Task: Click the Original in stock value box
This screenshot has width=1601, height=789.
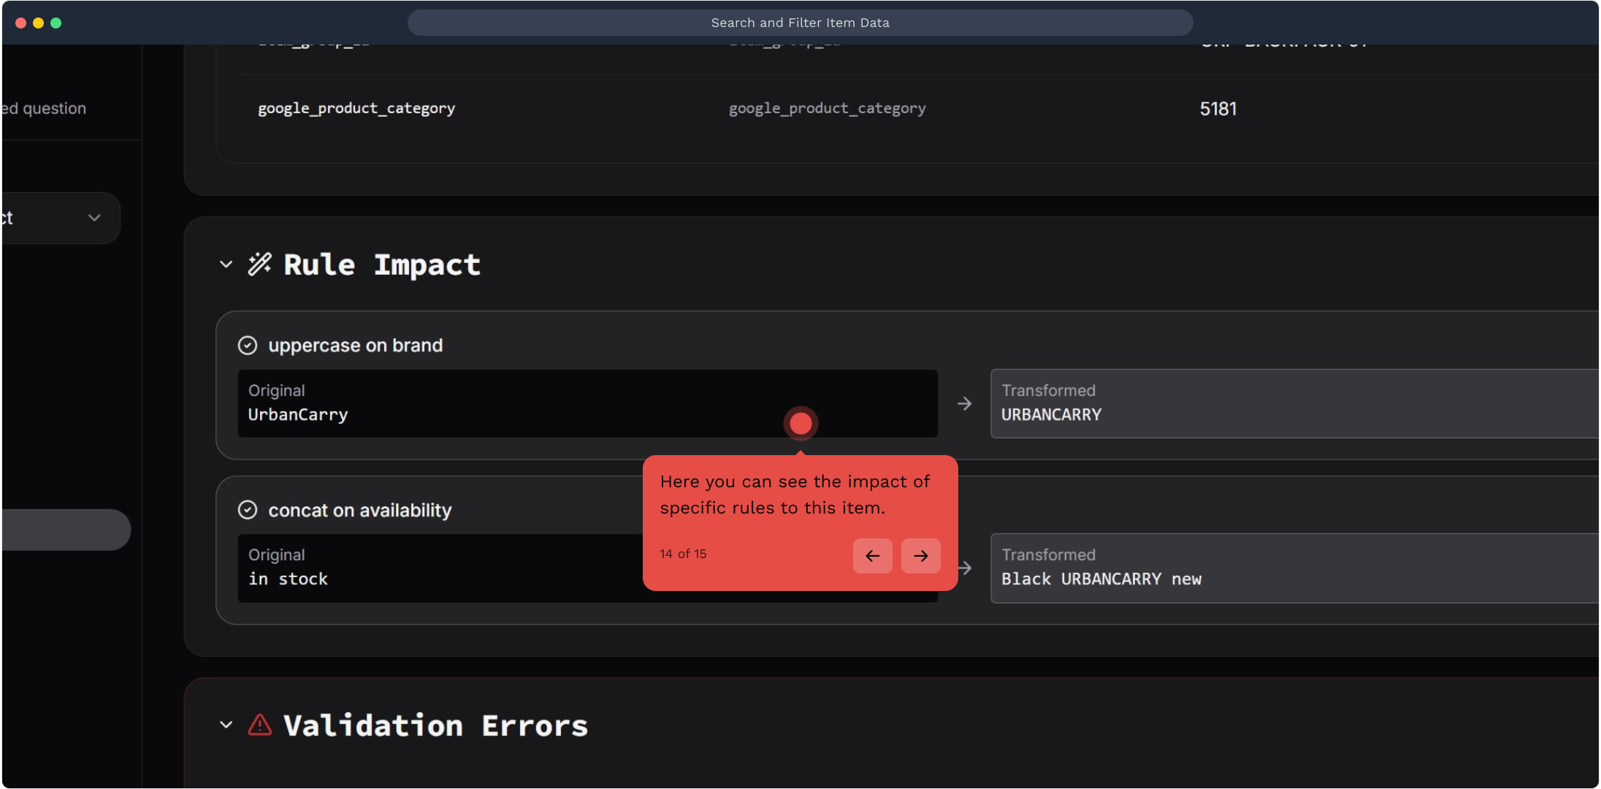Action: pos(438,568)
